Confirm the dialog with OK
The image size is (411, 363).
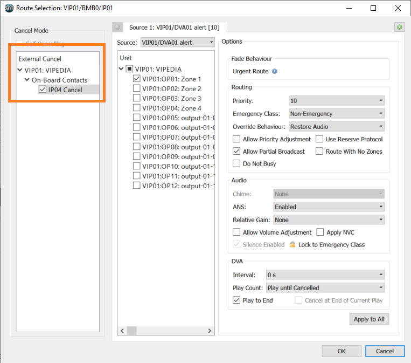tap(342, 351)
